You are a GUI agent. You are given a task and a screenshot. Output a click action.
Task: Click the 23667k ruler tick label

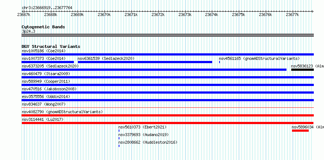(24, 15)
